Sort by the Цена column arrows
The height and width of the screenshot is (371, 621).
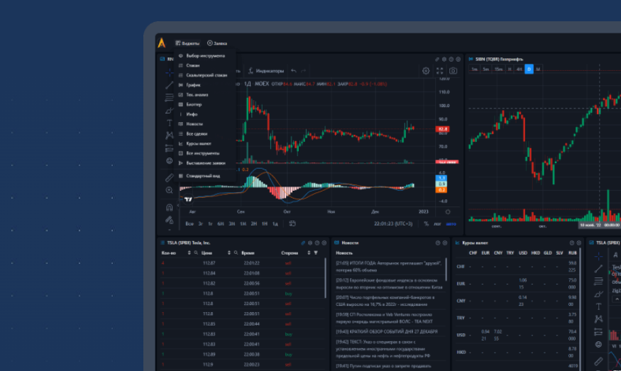point(229,253)
